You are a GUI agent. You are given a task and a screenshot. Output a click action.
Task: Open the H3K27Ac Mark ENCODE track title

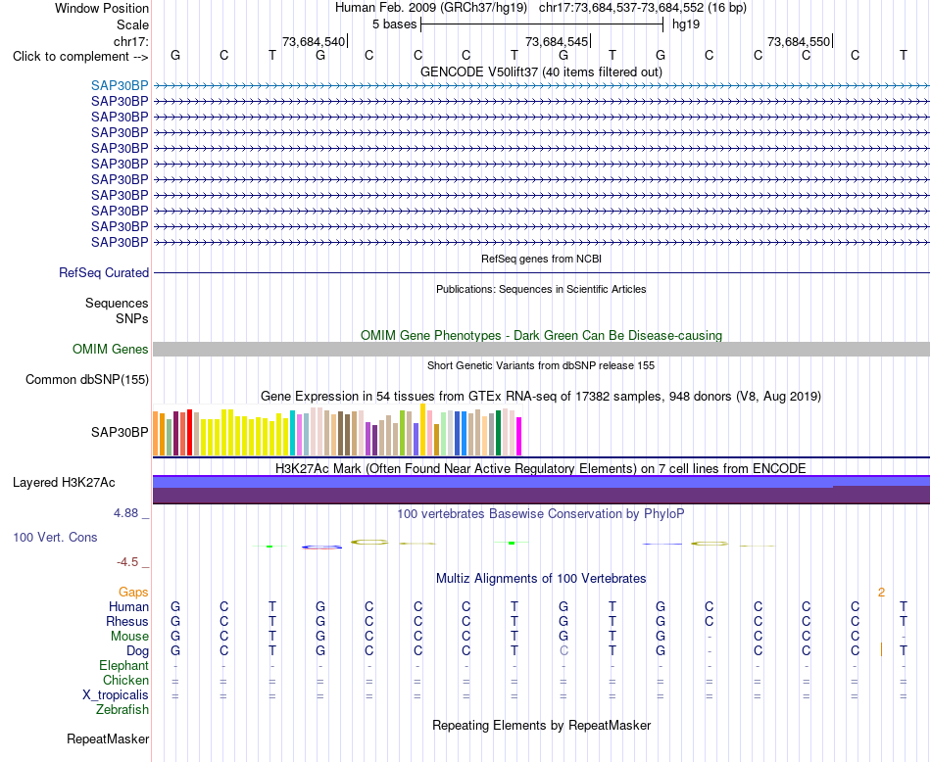tap(541, 469)
